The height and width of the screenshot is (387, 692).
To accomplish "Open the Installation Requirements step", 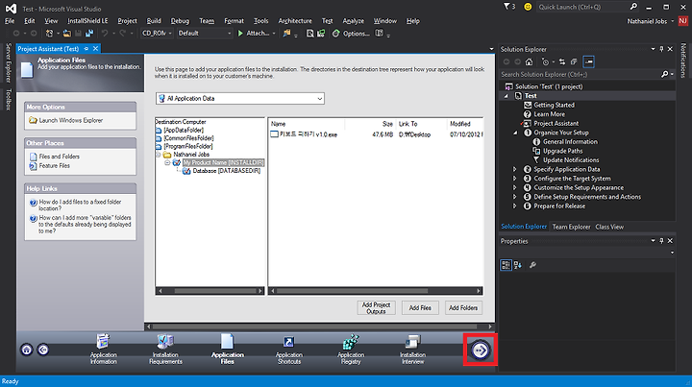I will [165, 349].
